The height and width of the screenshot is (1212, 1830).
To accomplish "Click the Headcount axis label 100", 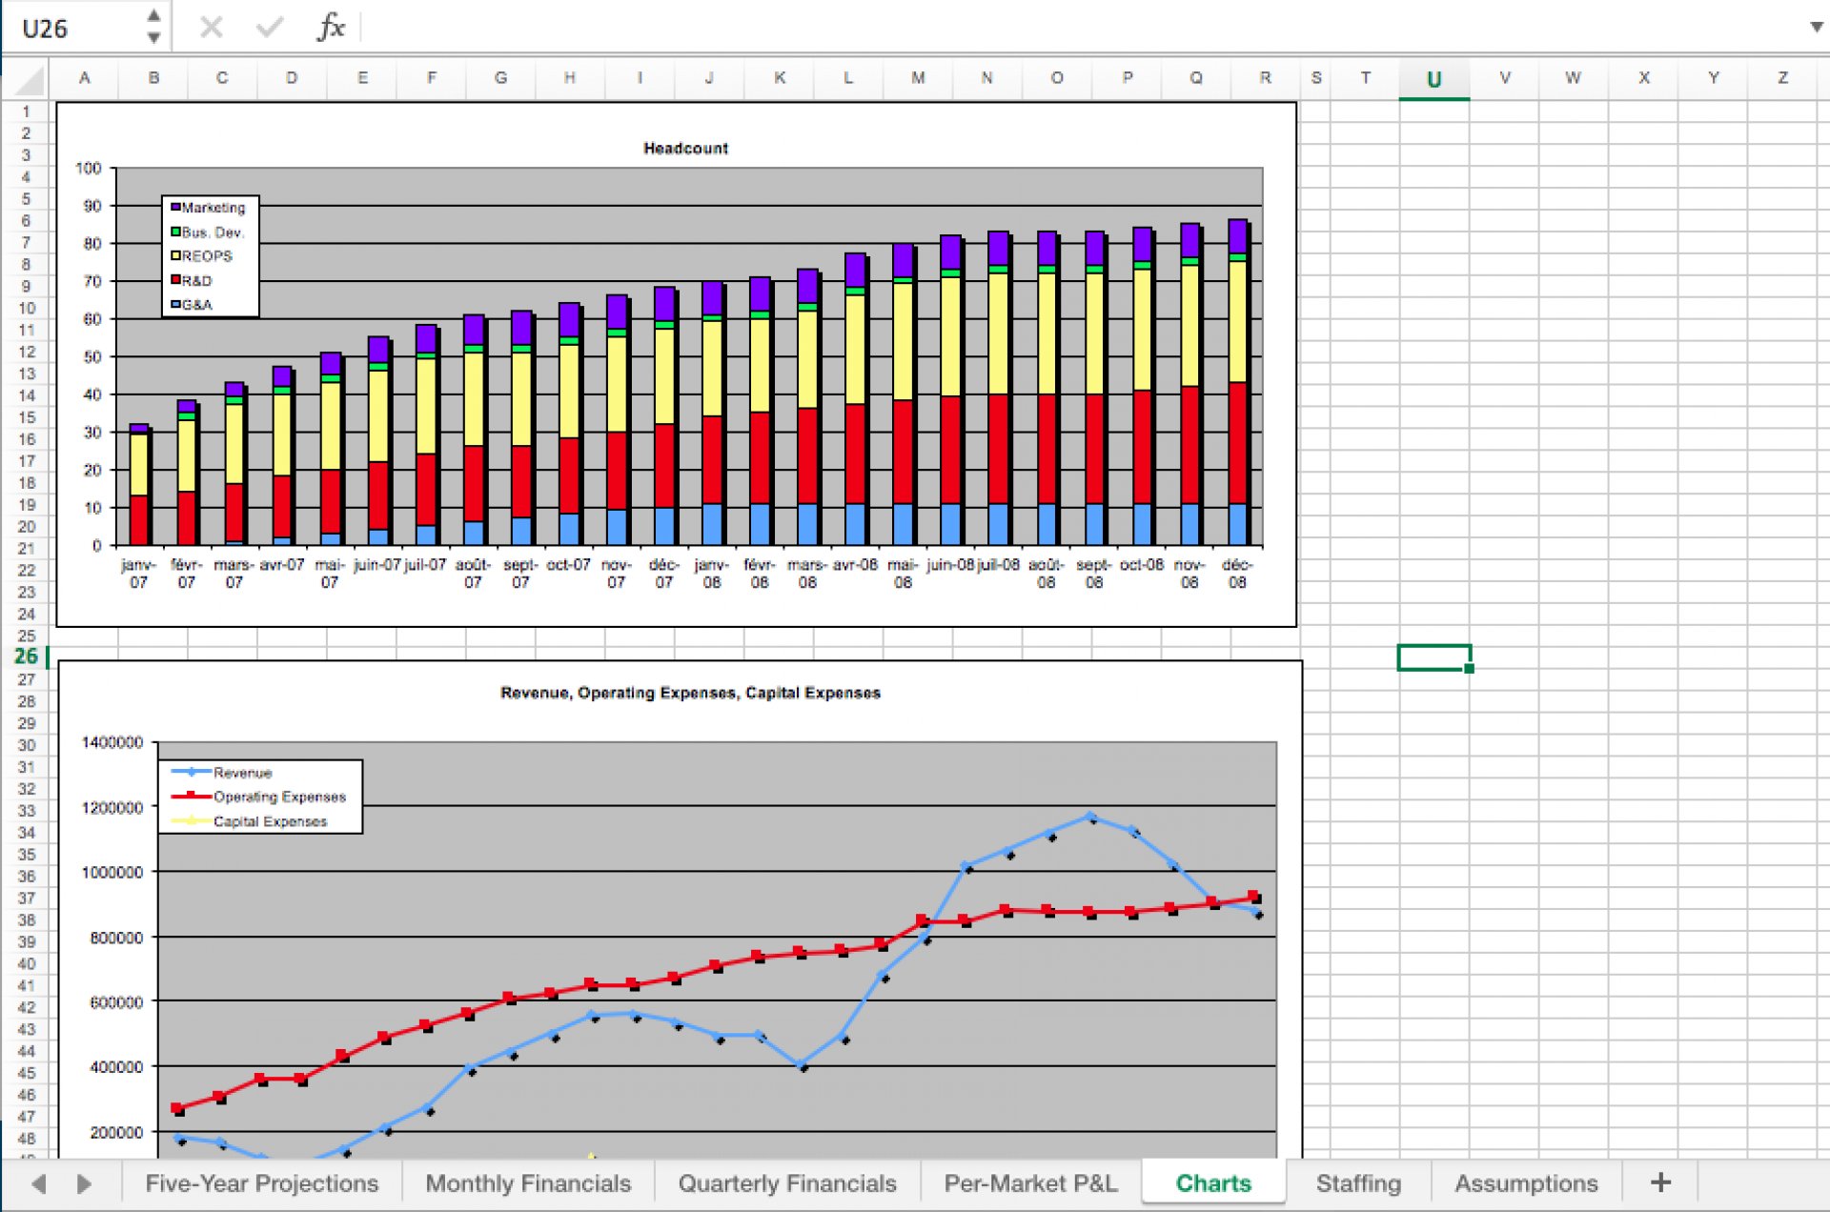I will 89,169.
